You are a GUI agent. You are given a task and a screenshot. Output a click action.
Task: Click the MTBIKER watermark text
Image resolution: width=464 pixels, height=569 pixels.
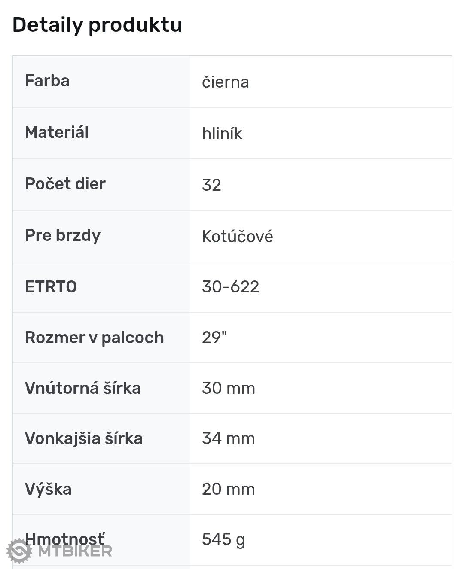coord(75,551)
